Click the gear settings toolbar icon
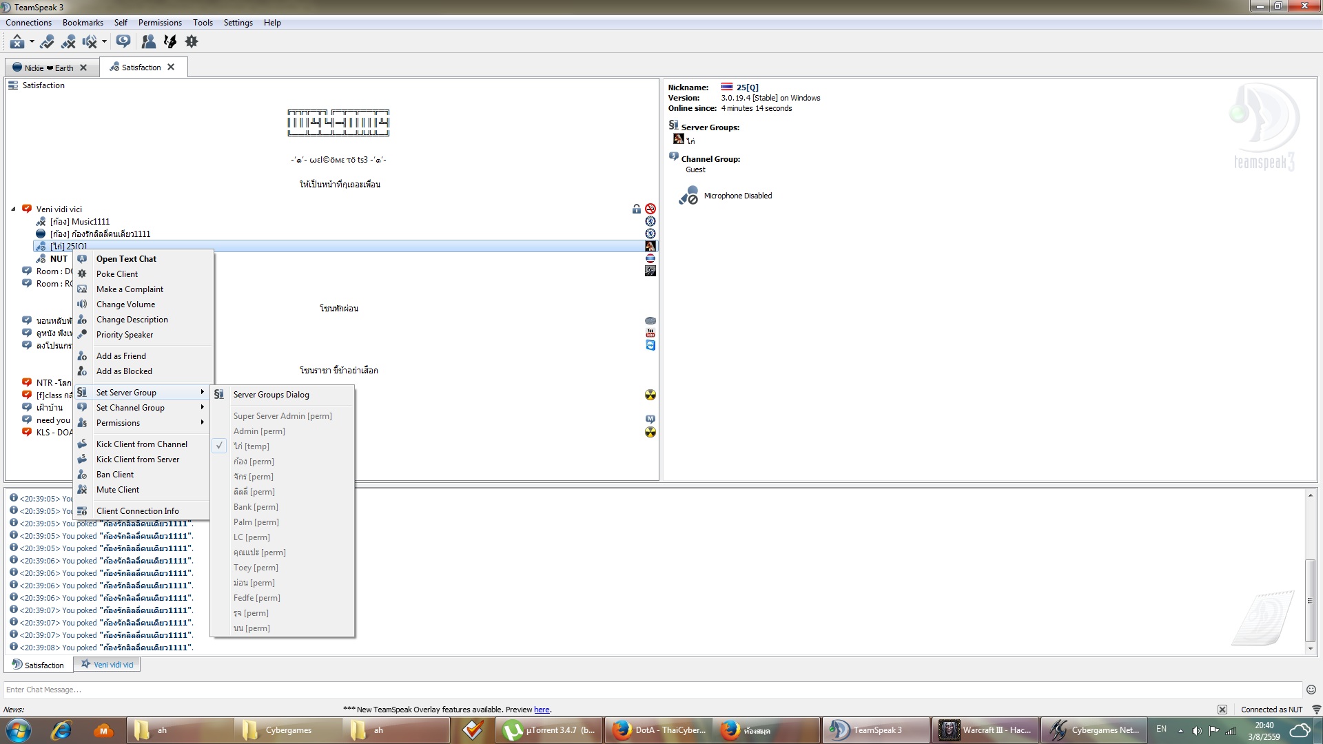This screenshot has height=744, width=1323. 192,42
